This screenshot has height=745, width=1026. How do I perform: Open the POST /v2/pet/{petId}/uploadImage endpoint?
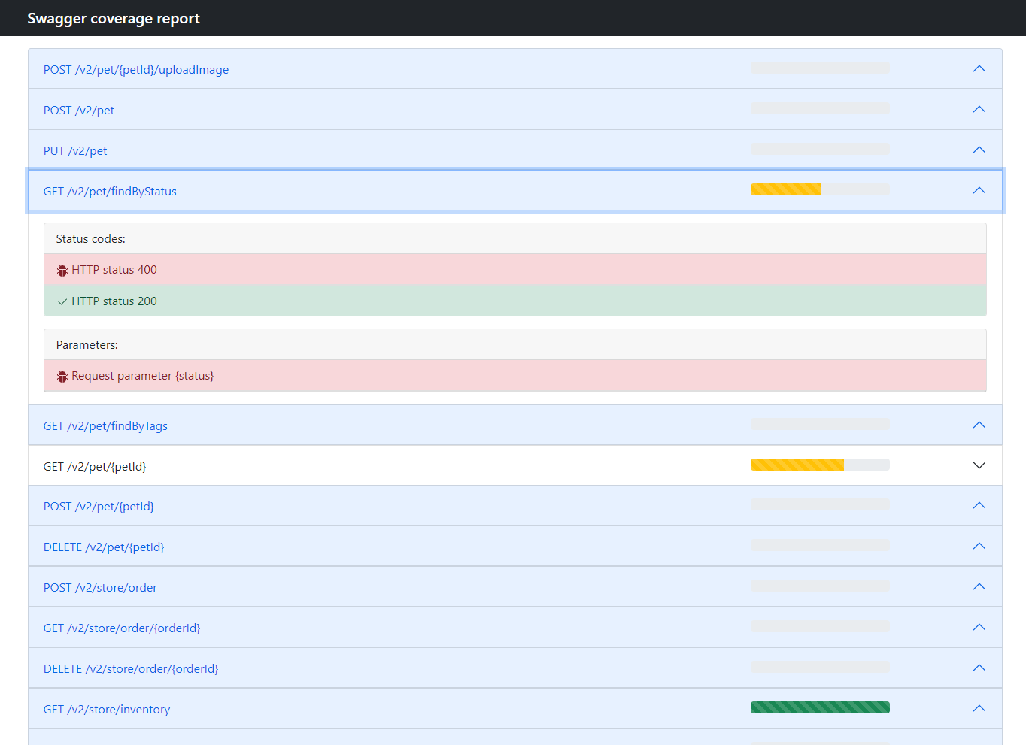[x=136, y=70]
